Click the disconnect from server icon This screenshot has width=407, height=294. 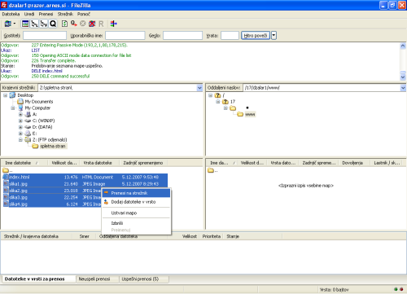click(x=92, y=24)
